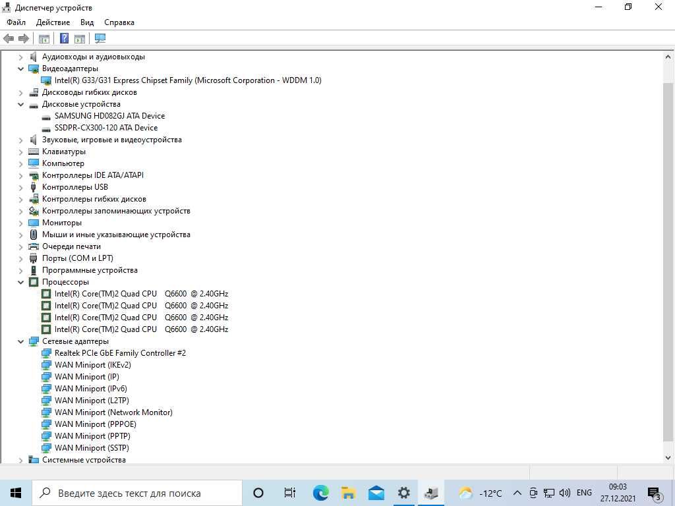
Task: Open the Вид menu in menu bar
Action: (x=87, y=22)
